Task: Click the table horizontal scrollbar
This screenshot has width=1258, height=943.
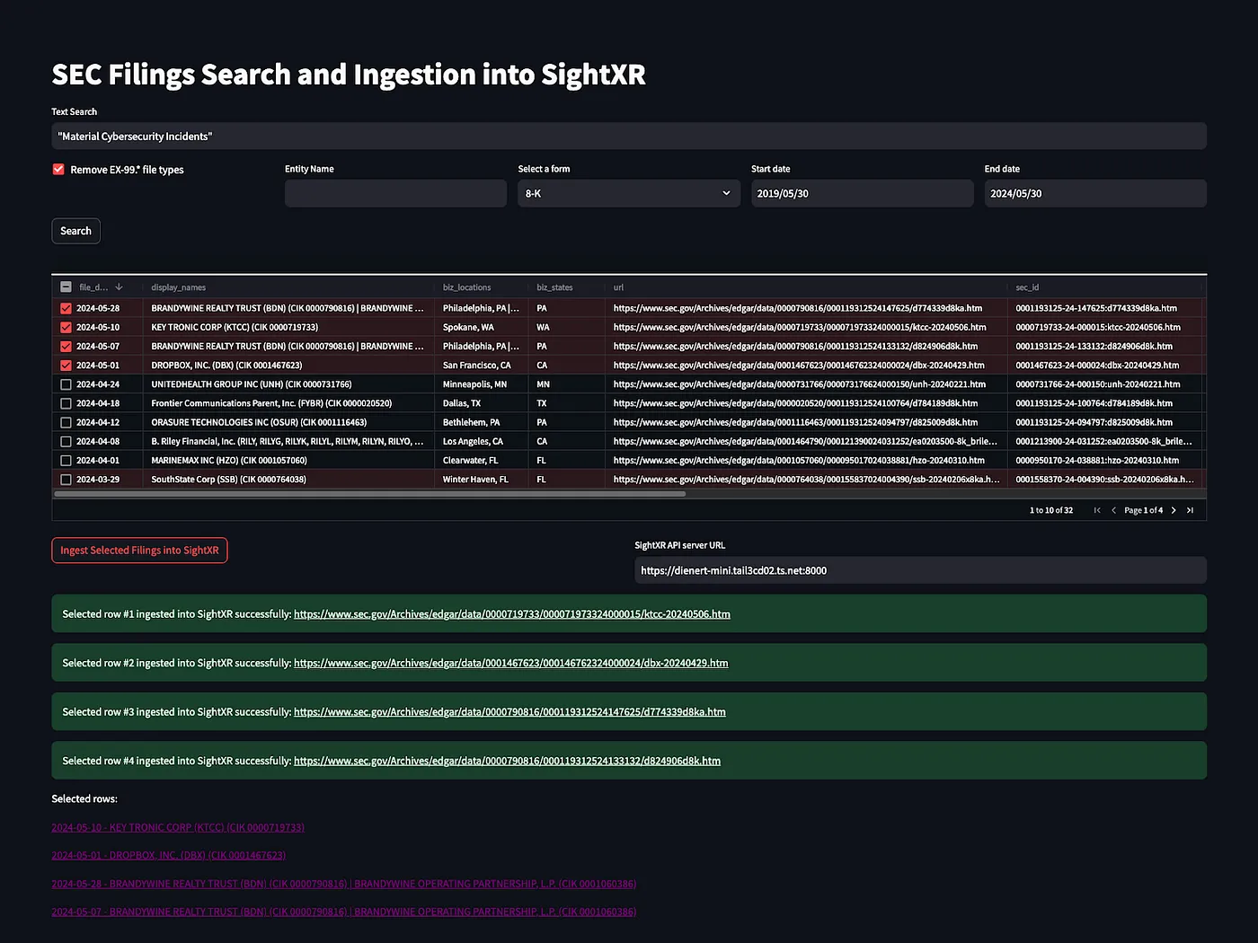Action: (369, 494)
